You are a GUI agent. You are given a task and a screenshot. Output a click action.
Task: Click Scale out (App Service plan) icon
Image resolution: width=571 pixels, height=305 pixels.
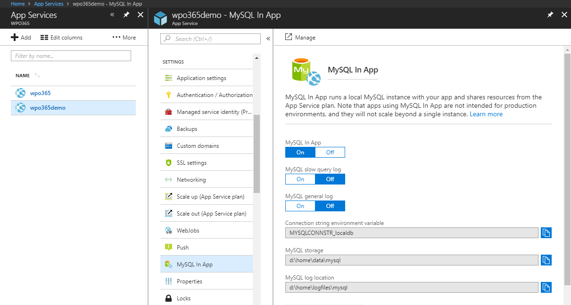(x=168, y=214)
